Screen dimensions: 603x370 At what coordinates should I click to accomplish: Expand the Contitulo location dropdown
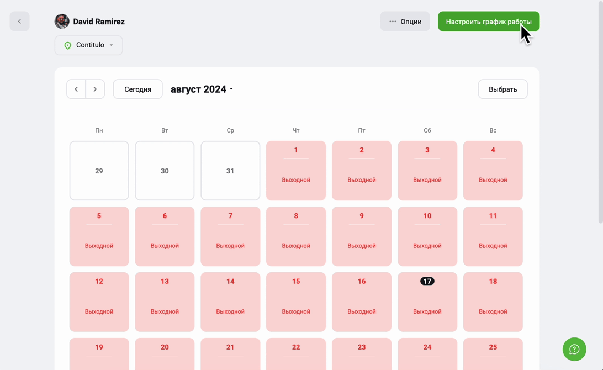[x=88, y=45]
